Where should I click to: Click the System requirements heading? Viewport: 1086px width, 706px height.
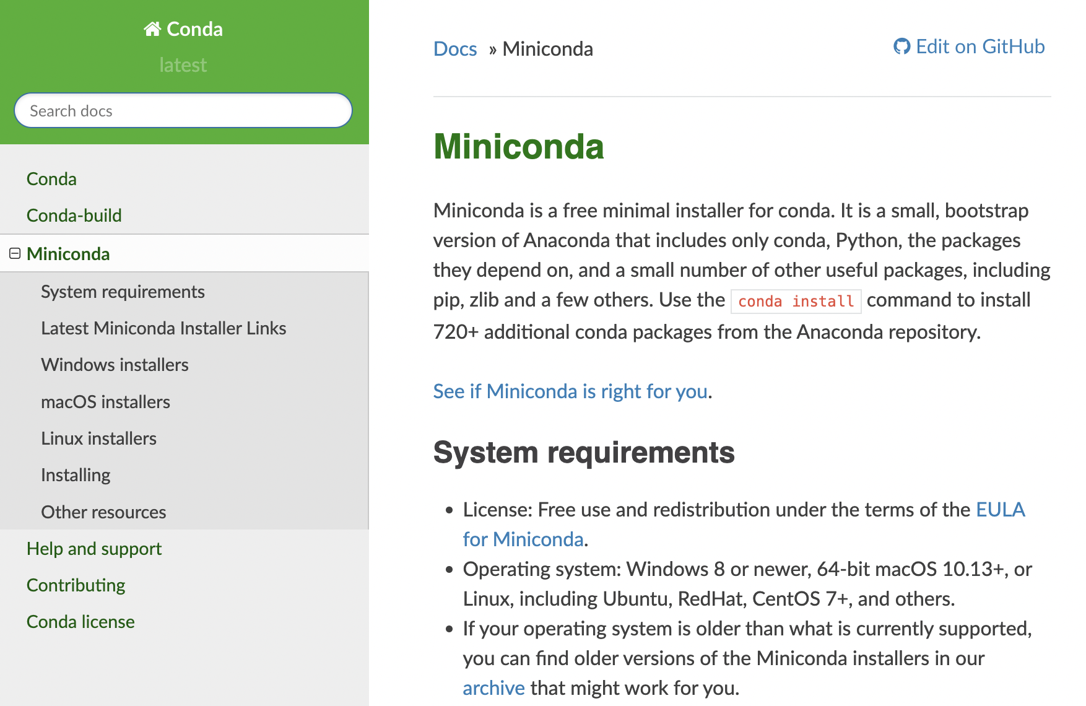pos(584,452)
